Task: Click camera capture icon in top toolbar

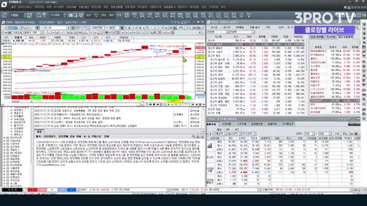Action: tap(71, 15)
